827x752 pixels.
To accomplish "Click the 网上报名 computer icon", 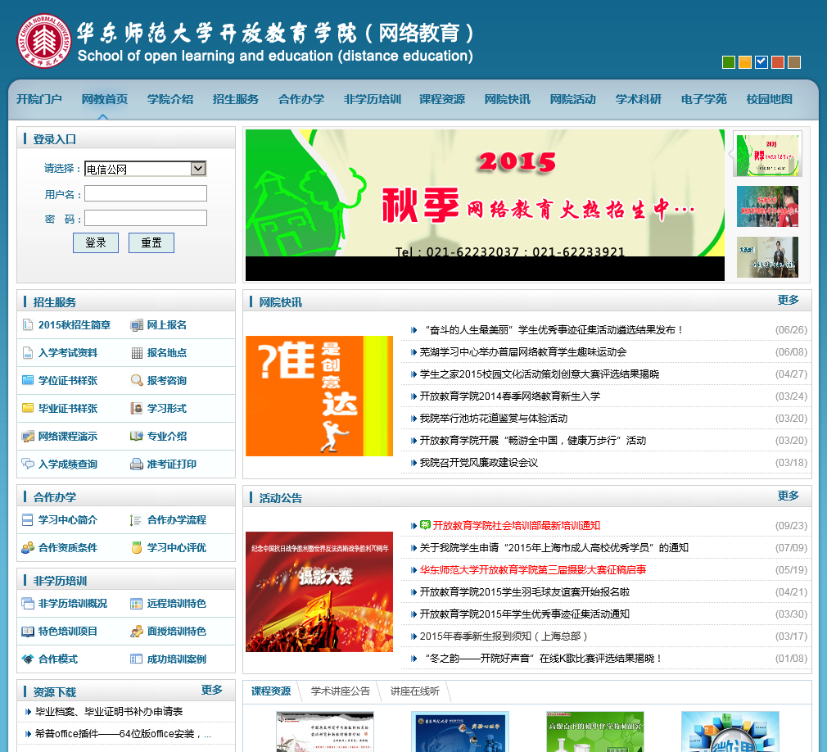I will click(x=137, y=325).
